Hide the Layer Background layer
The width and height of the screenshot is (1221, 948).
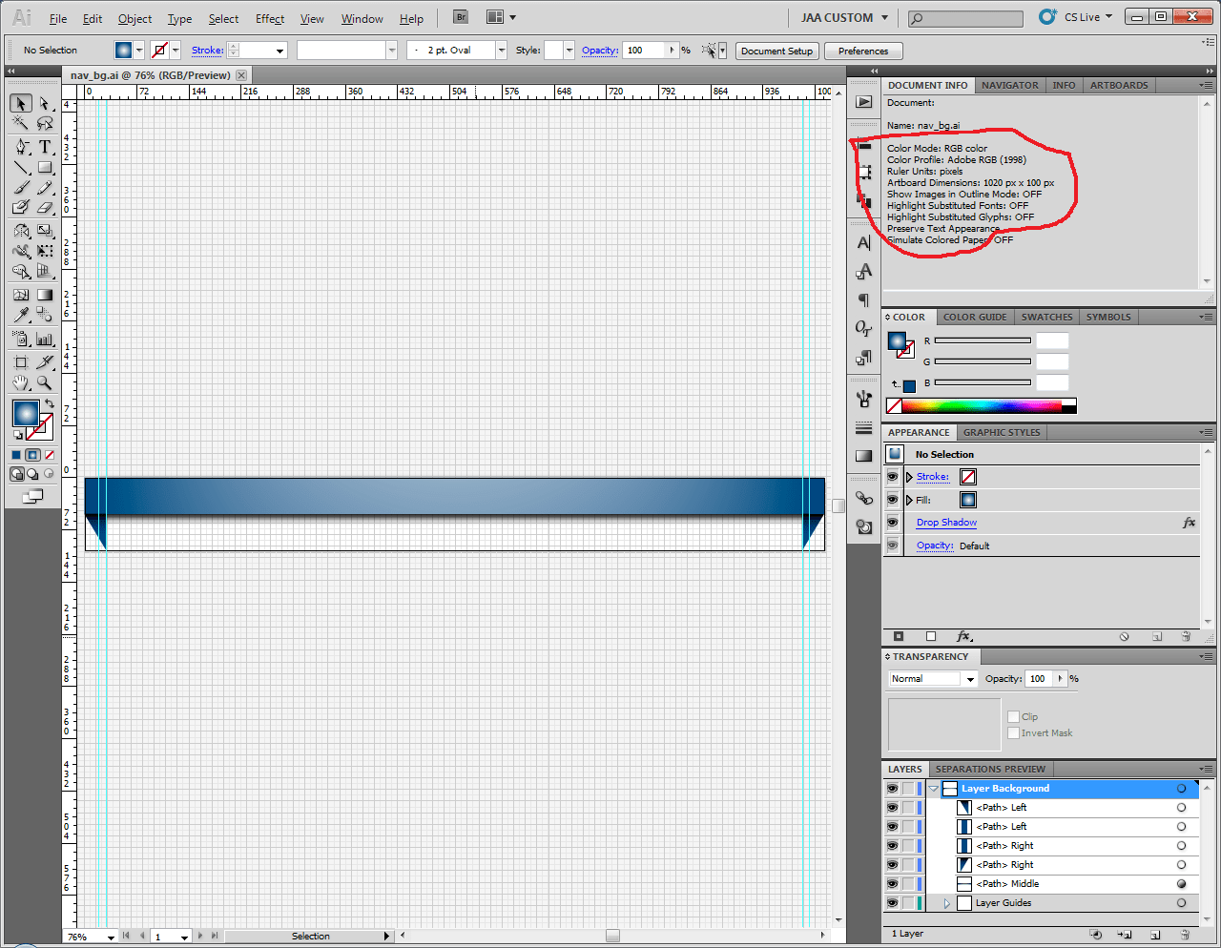click(892, 789)
